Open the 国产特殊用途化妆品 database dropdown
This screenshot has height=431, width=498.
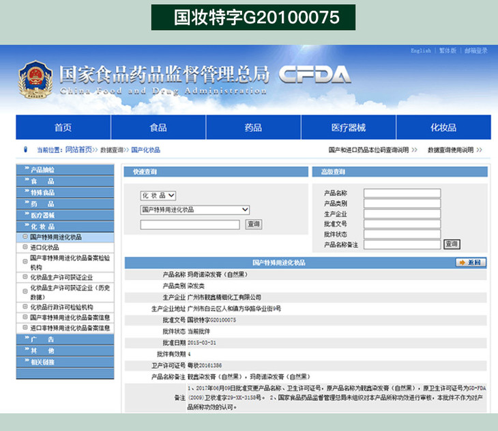[195, 210]
